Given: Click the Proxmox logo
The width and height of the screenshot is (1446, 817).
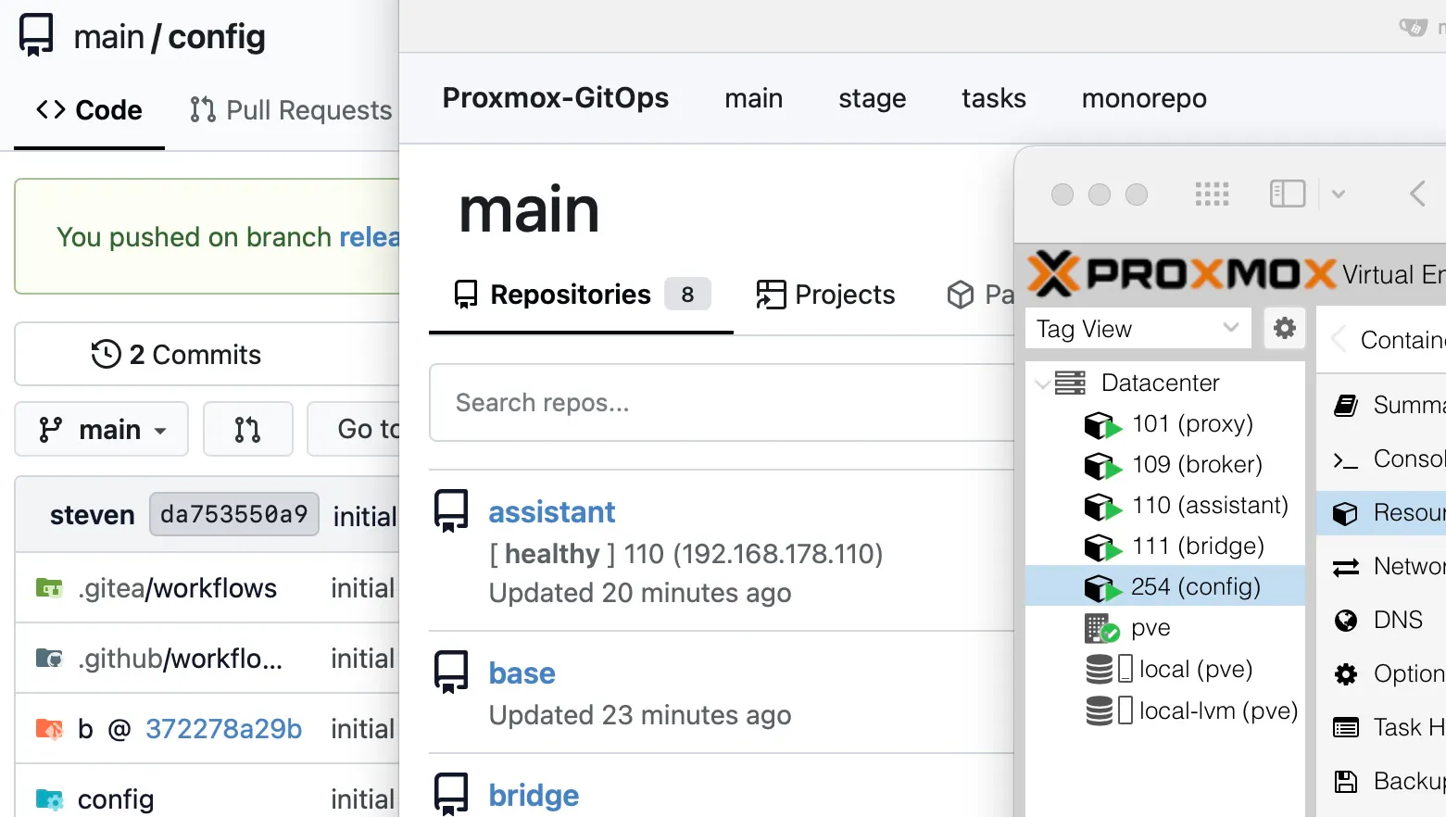Looking at the screenshot, I should pos(1183,274).
